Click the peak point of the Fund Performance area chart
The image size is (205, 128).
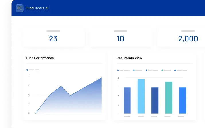[x=101, y=78]
